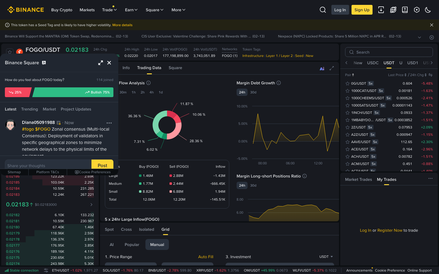Click Register Now to trade link
This screenshot has height=274, width=439.
[x=390, y=230]
